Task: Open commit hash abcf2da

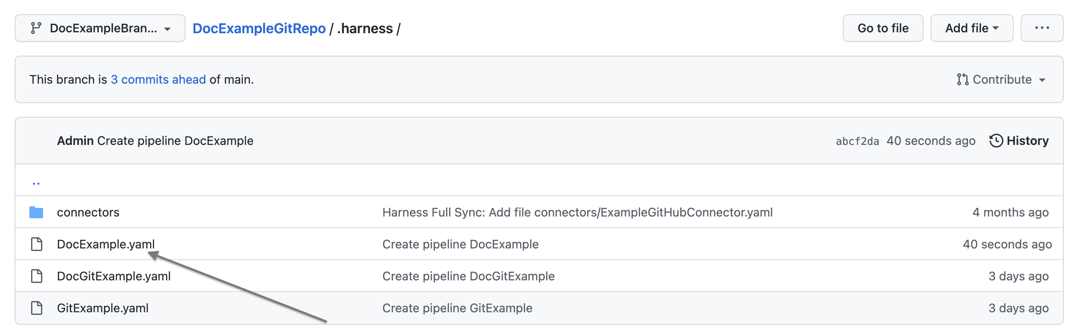Action: click(x=857, y=141)
